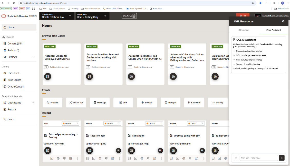This screenshot has height=166, width=290.
Task: Click round icon on Advanced Collections use case
Action: pyautogui.click(x=173, y=76)
